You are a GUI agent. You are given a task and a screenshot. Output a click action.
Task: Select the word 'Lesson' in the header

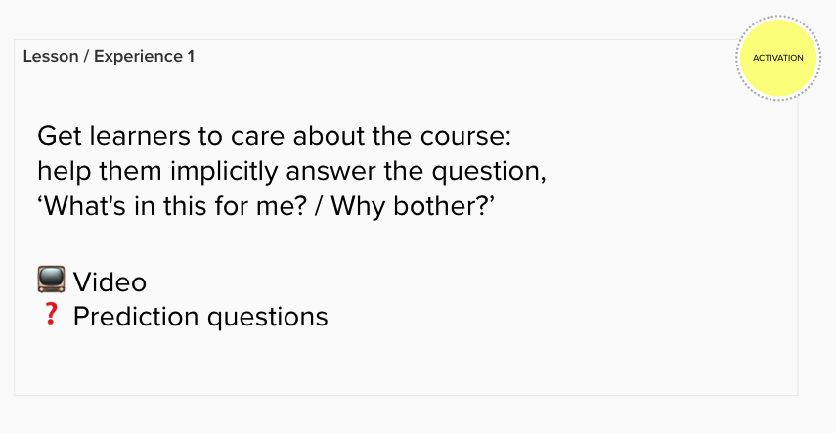[51, 56]
